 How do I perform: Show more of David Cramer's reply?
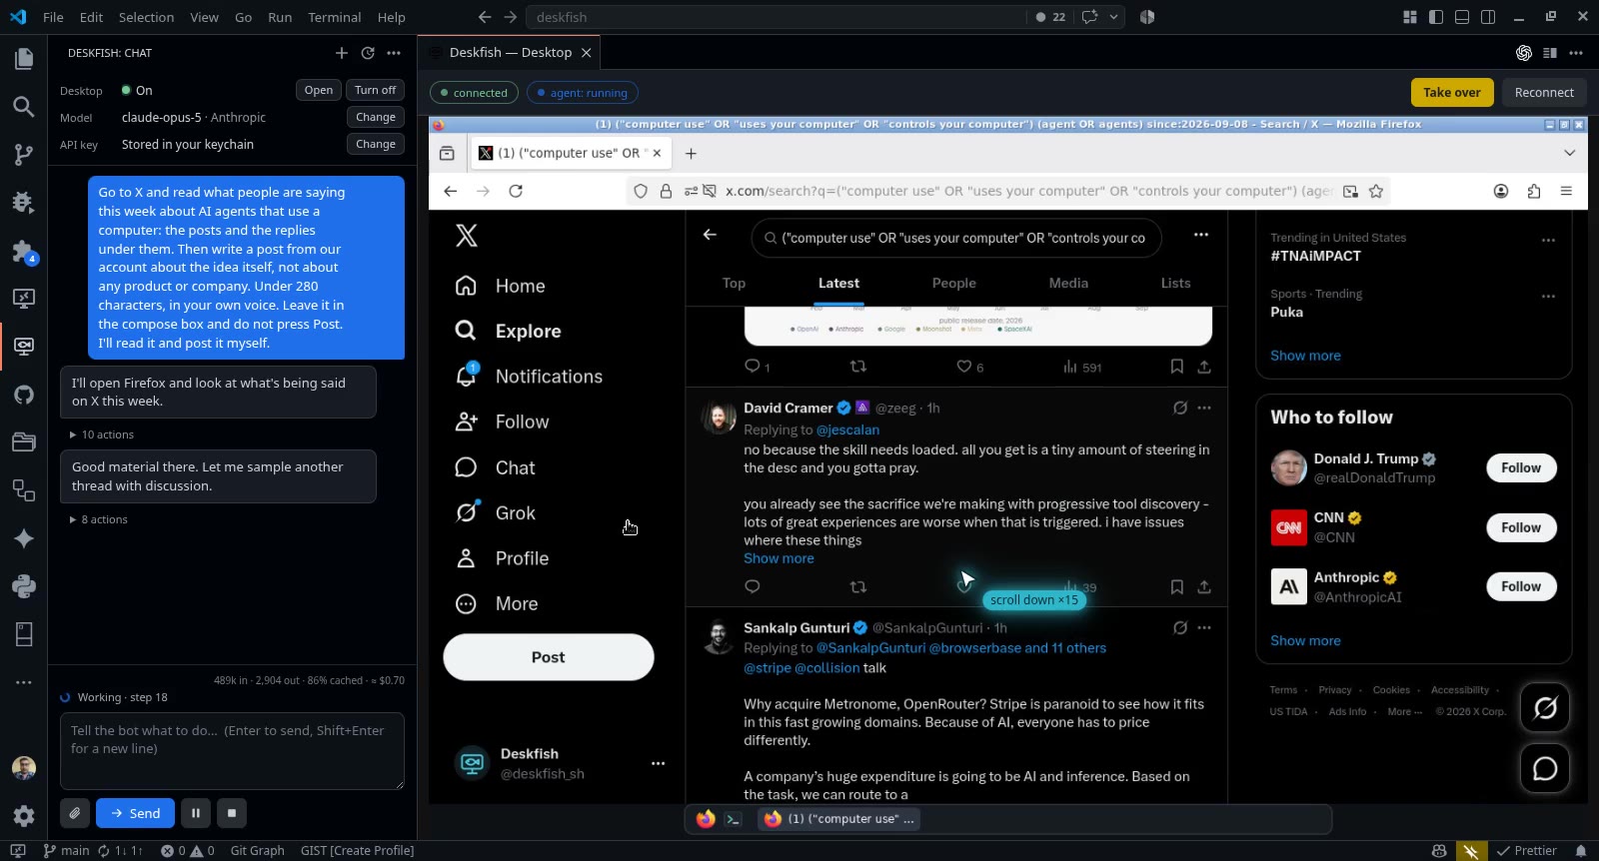[779, 558]
